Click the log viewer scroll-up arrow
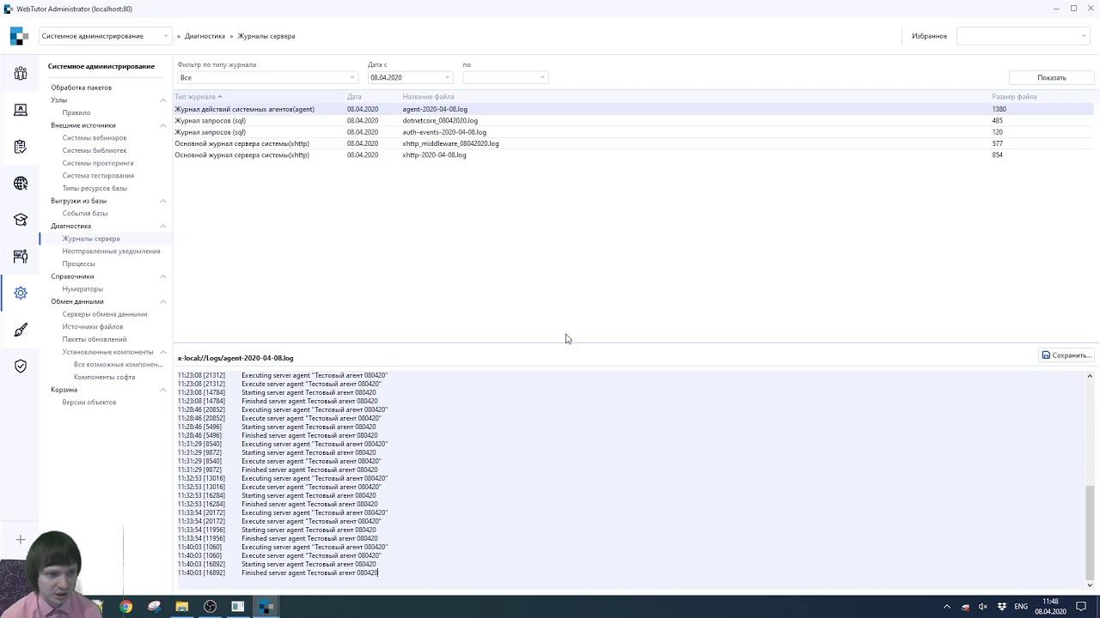The width and height of the screenshot is (1100, 618). (x=1090, y=376)
